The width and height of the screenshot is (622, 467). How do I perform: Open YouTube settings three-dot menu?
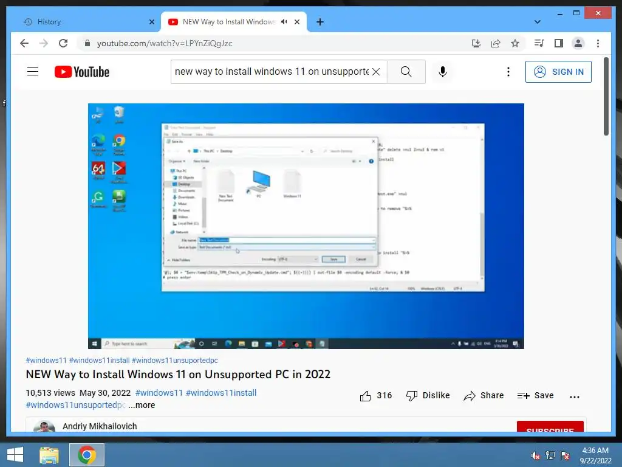tap(508, 72)
